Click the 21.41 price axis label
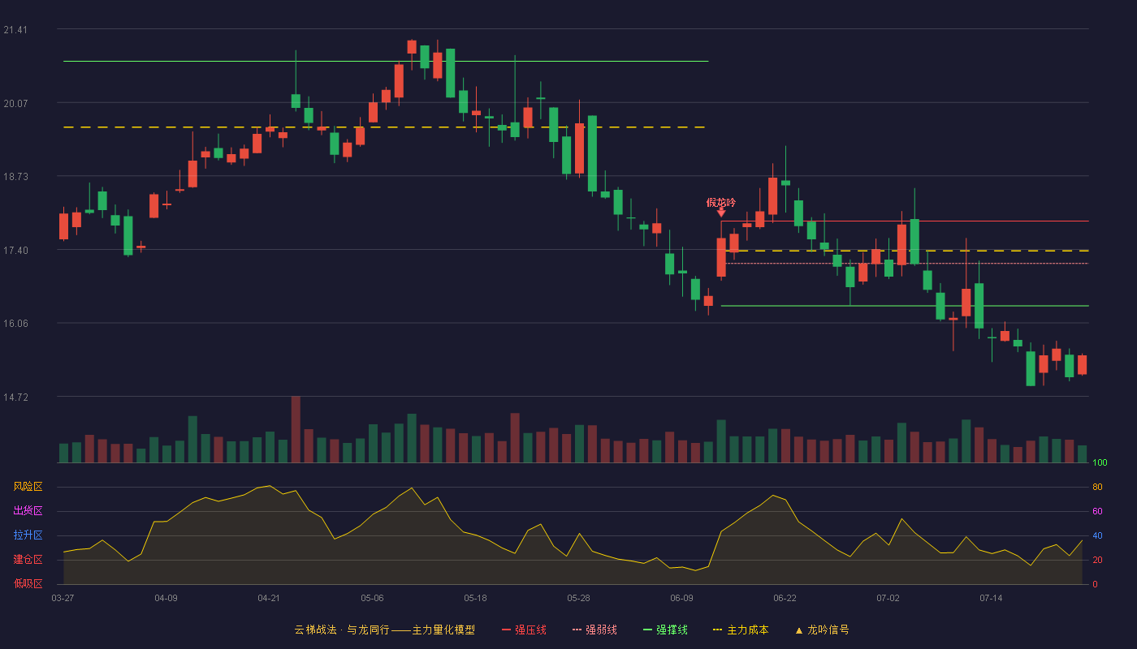 [15, 30]
